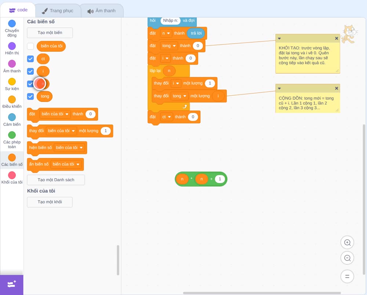This screenshot has width=367, height=295.
Task: Click the 'Tạo một Danh sách' button
Action: coord(56,180)
